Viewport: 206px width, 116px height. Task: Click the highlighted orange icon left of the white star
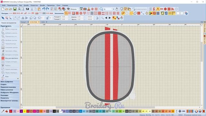pos(123,13)
